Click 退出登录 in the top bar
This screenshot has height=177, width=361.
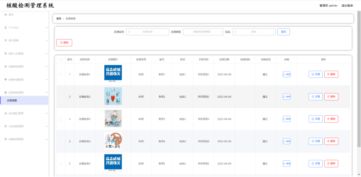pyautogui.click(x=347, y=6)
